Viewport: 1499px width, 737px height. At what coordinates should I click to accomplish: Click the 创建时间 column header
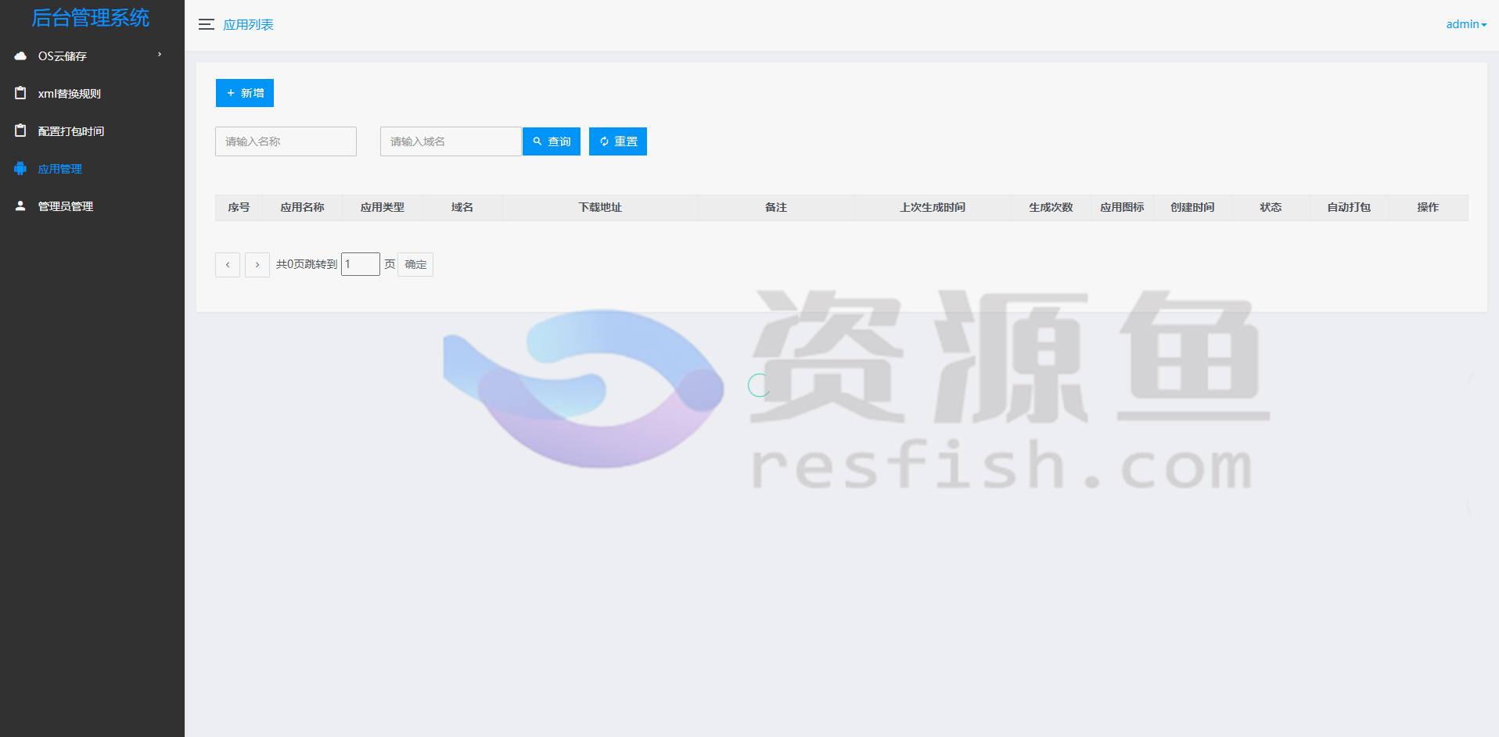[1192, 207]
